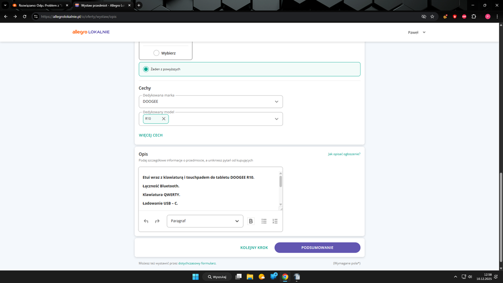The width and height of the screenshot is (503, 283).
Task: Toggle bold formatting in description editor
Action: pos(251,221)
